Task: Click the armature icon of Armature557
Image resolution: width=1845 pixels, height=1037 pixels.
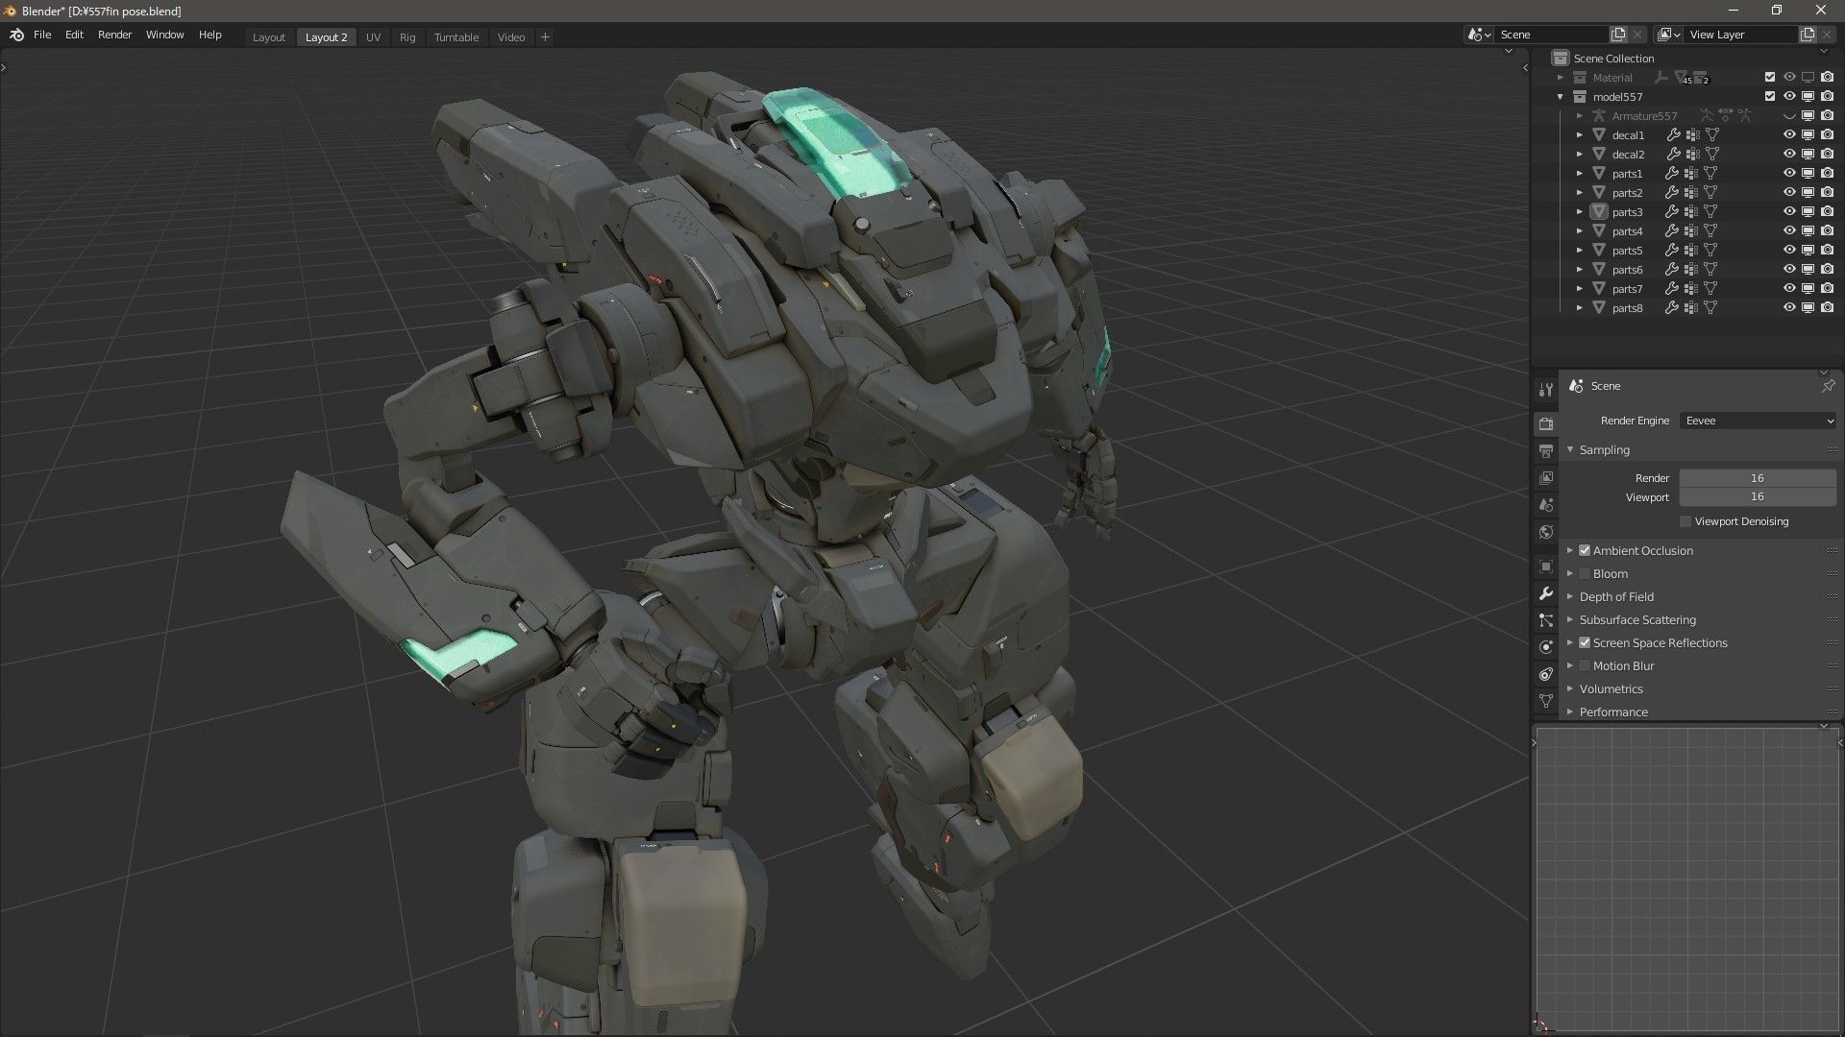Action: 1599,116
